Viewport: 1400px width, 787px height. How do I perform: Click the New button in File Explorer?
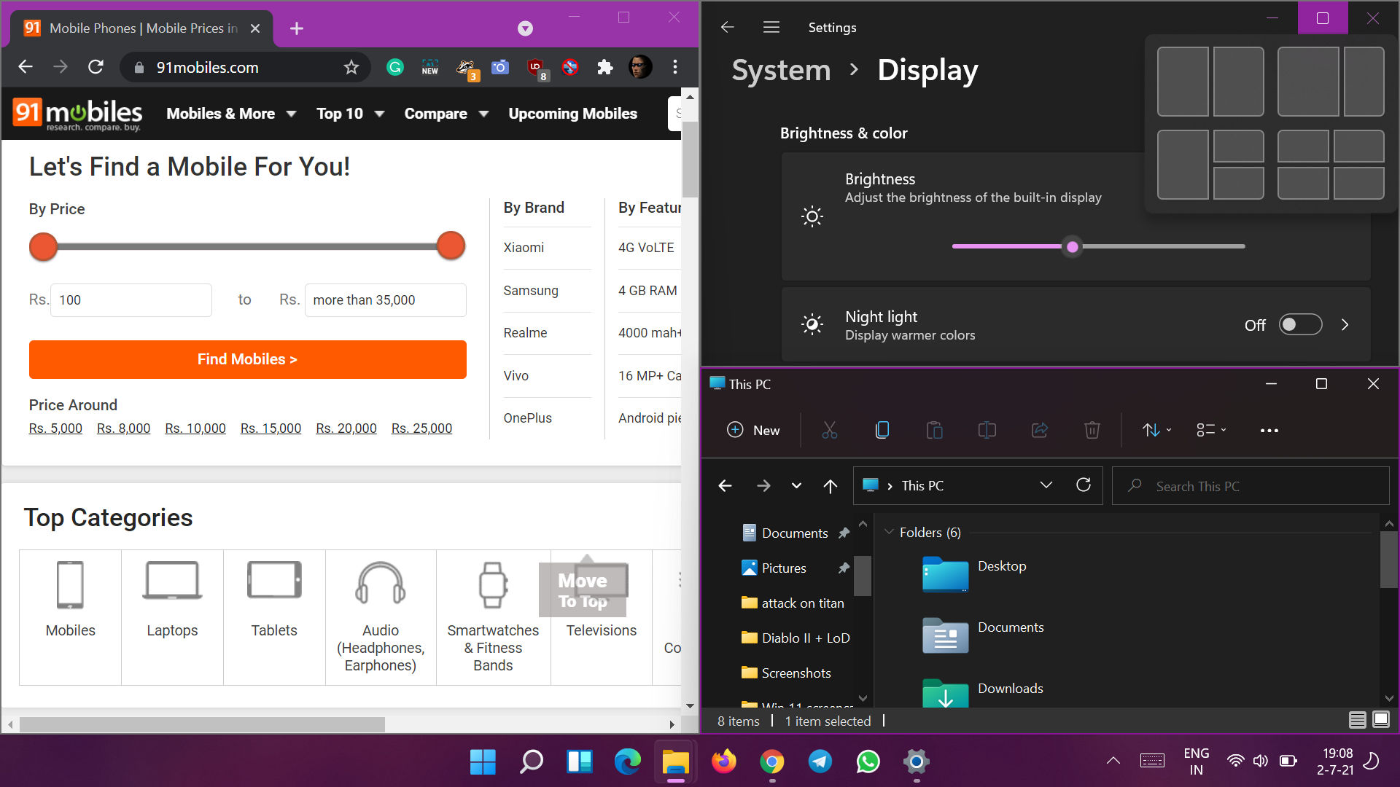tap(753, 430)
